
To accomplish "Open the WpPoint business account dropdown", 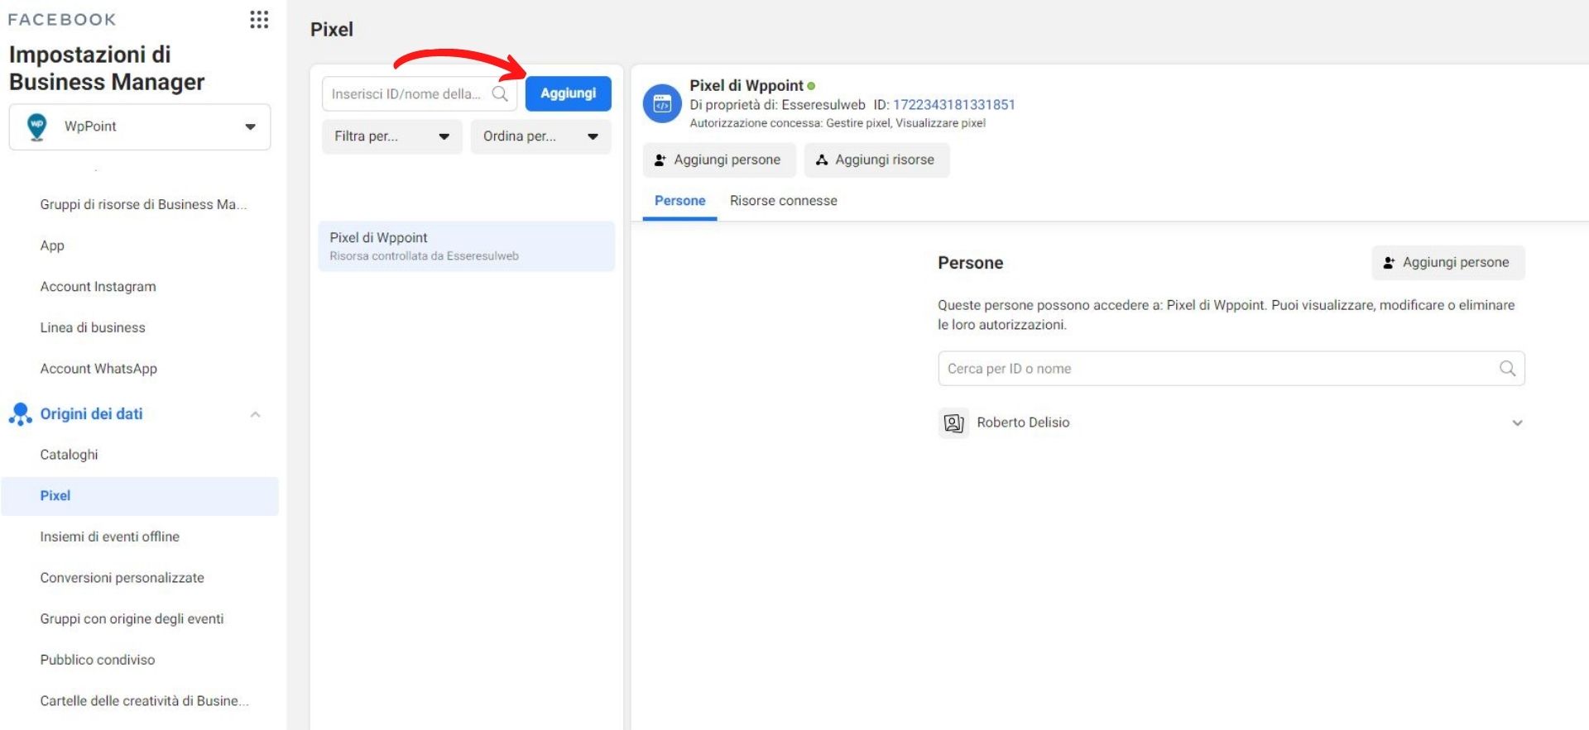I will (x=140, y=126).
